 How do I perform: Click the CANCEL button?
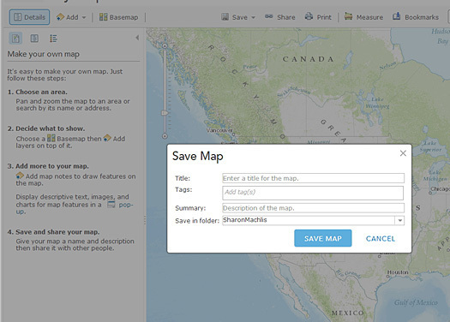pos(381,239)
